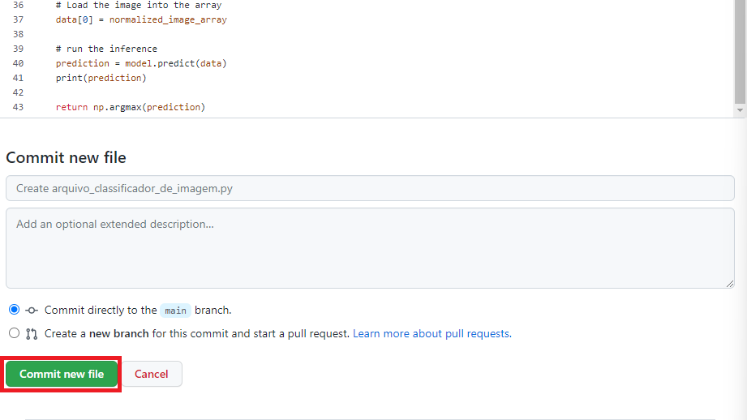Cancel the new file commit

[x=152, y=374]
